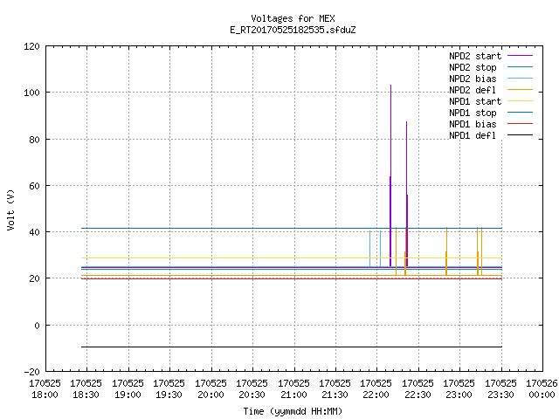
Task: Click the y-axis tick value 20
Action: (x=35, y=278)
